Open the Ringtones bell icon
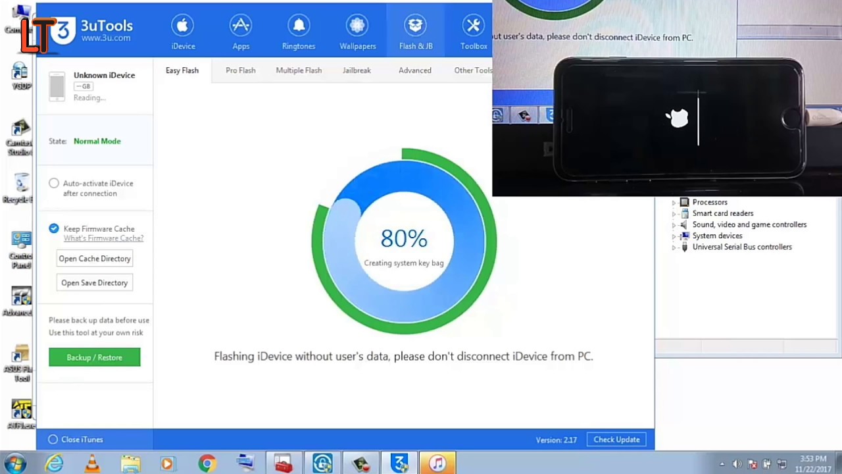 tap(299, 26)
